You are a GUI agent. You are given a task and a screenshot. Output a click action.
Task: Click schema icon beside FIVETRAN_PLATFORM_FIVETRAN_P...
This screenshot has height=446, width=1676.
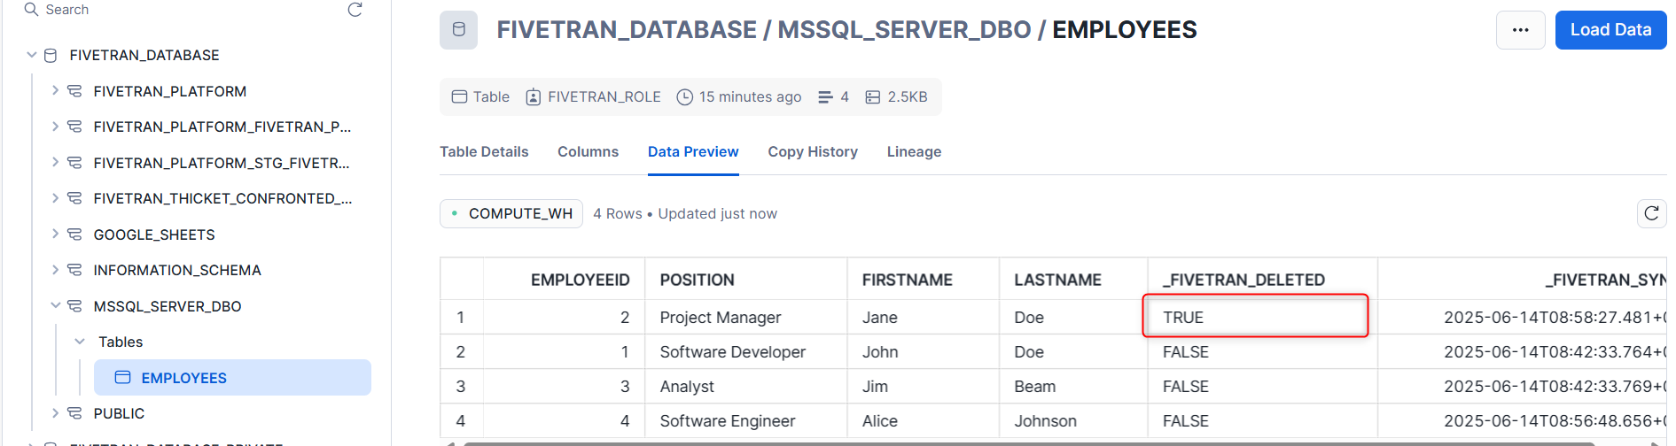pyautogui.click(x=74, y=127)
